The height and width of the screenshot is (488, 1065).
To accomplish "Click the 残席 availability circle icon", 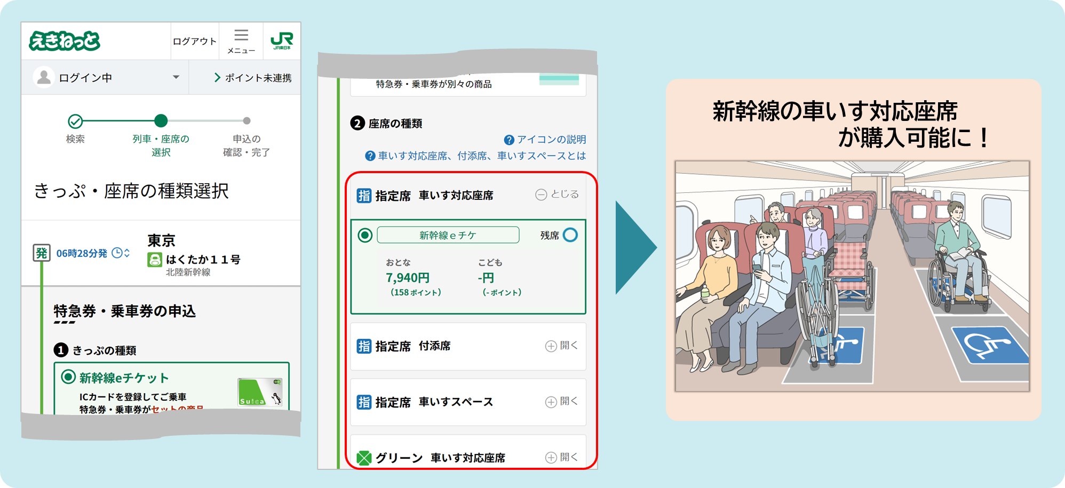I will click(570, 235).
